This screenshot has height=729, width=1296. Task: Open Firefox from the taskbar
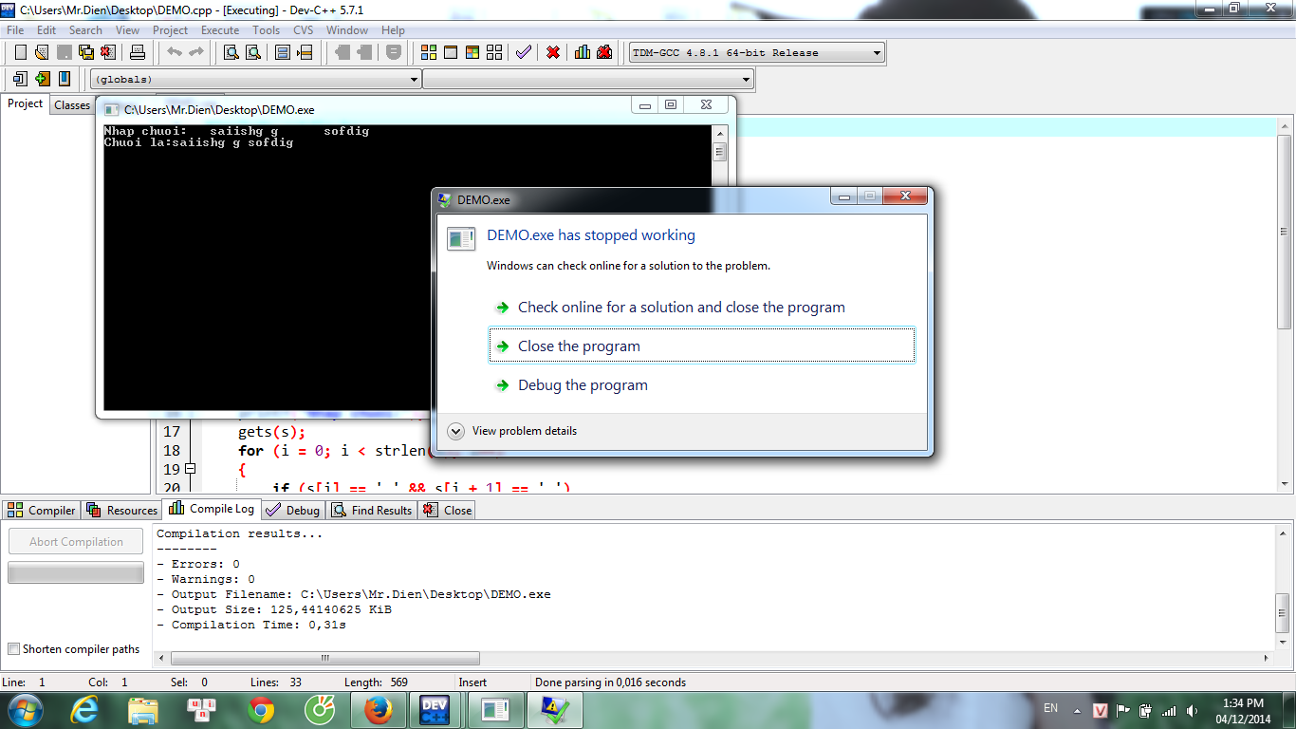[378, 710]
